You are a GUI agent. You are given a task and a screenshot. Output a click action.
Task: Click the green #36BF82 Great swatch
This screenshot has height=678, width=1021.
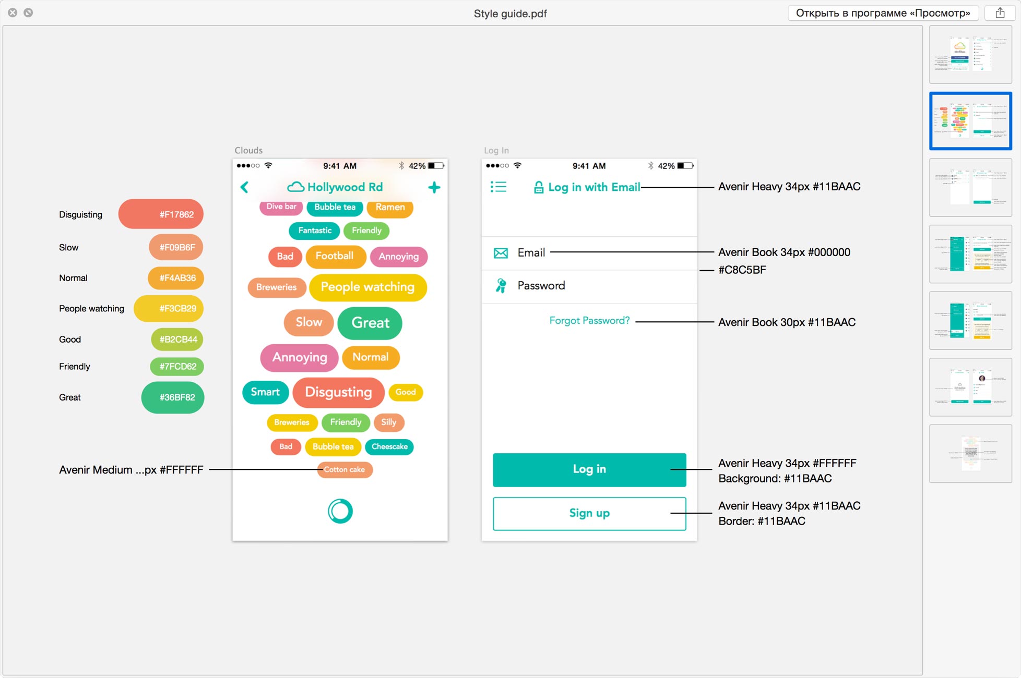click(172, 397)
